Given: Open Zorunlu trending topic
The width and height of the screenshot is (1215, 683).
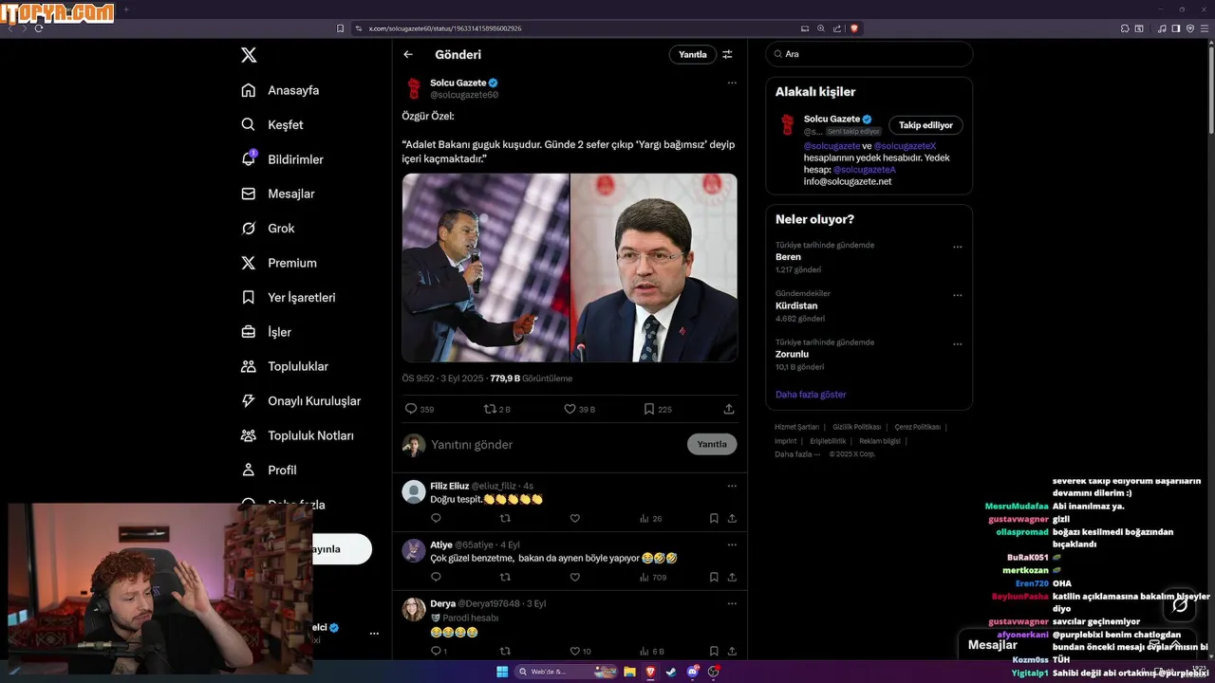Looking at the screenshot, I should click(x=792, y=354).
